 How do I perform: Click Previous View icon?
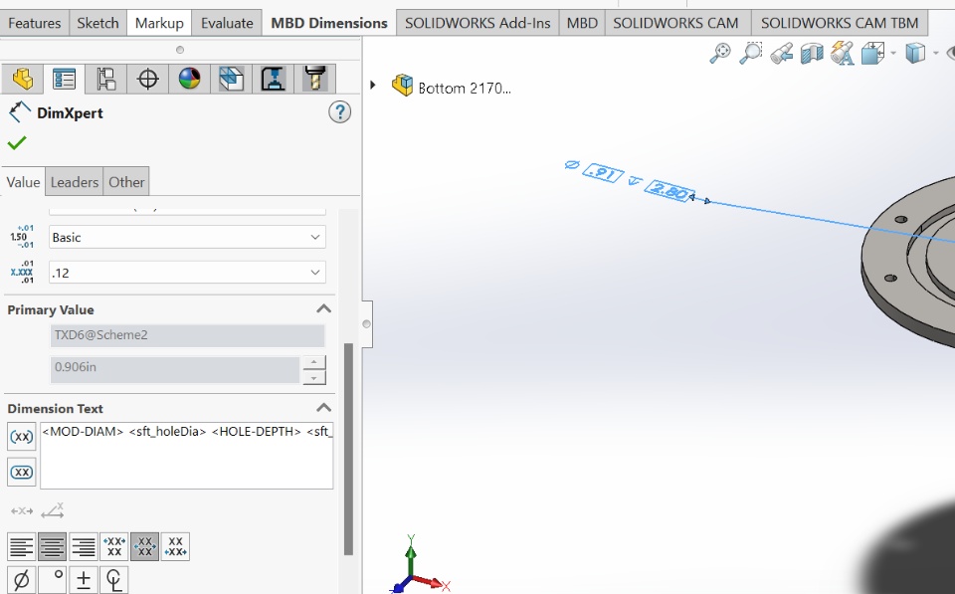782,53
